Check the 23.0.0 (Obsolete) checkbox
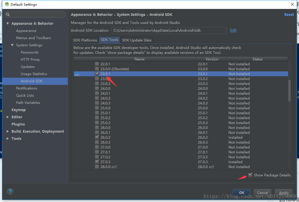 (x=97, y=69)
